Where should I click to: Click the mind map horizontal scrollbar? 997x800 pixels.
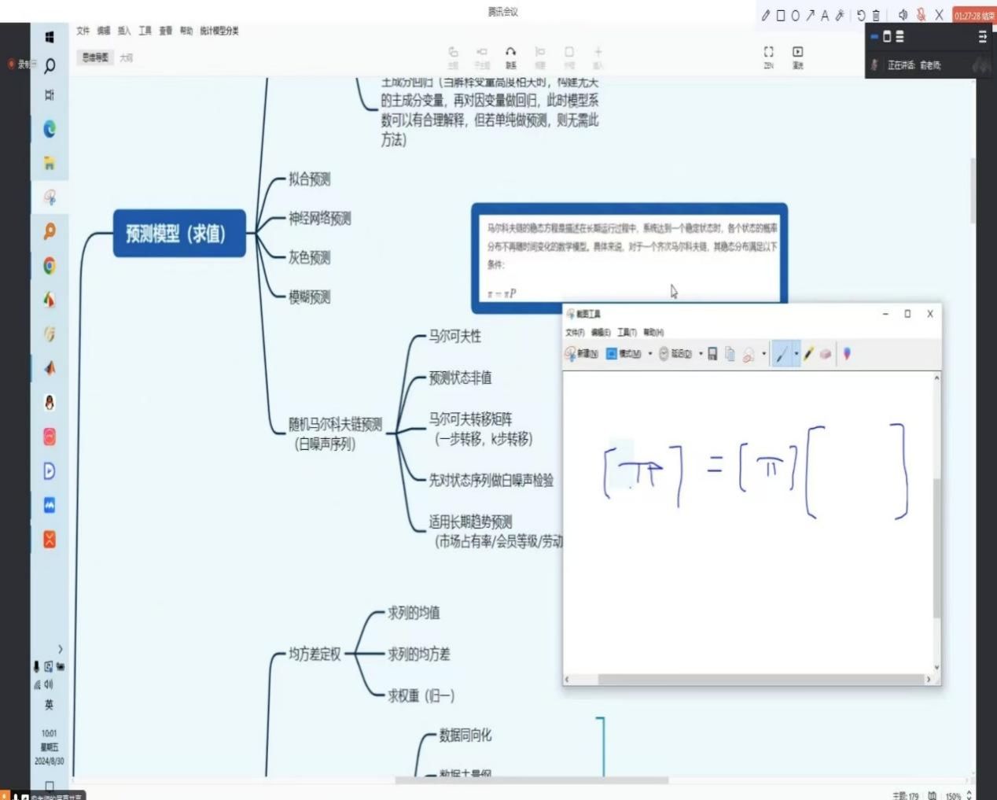tap(531, 780)
